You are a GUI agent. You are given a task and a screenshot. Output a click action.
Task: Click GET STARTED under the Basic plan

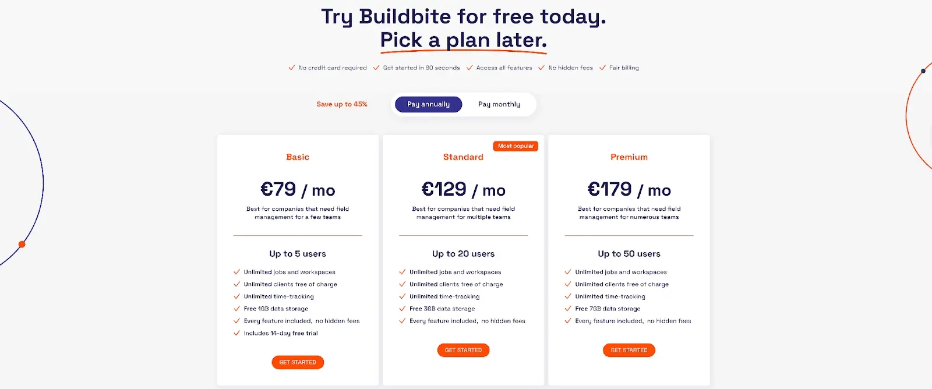click(x=298, y=362)
